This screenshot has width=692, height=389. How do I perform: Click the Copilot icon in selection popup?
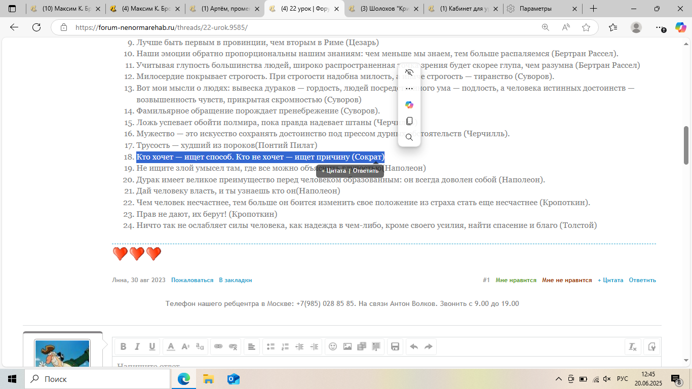point(409,105)
